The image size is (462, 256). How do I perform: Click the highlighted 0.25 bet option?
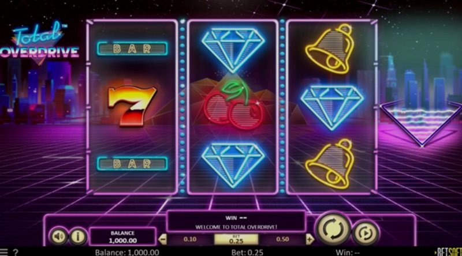click(x=236, y=239)
